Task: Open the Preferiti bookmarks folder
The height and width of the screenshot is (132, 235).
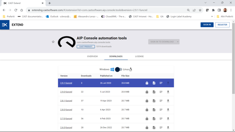Action: point(9,16)
